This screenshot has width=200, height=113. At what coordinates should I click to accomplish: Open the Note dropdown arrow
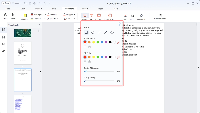coord(128,19)
